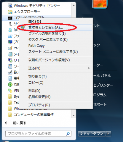Image resolution: width=123 pixels, height=142 pixels.
Task: Click ル パネル link in right pane
Action: point(102,76)
